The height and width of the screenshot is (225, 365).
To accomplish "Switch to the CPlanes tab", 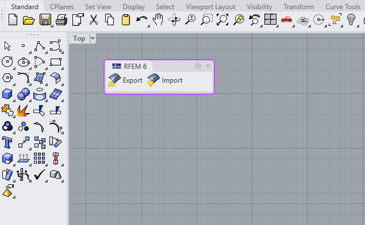I will click(62, 7).
